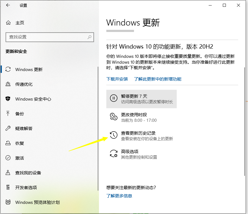
Task: Open Windows 预览体验计划 page
Action: tap(9, 202)
